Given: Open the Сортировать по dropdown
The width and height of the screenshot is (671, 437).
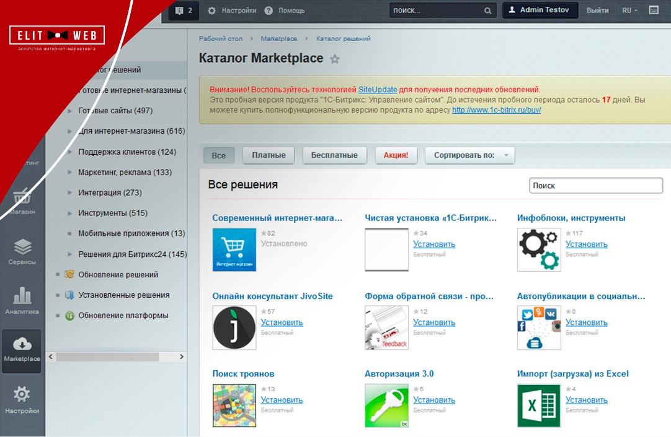Looking at the screenshot, I should [x=470, y=155].
